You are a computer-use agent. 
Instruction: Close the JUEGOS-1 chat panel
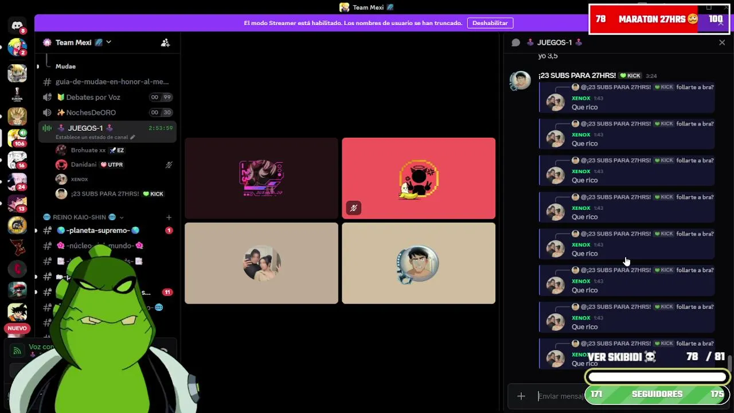point(722,42)
